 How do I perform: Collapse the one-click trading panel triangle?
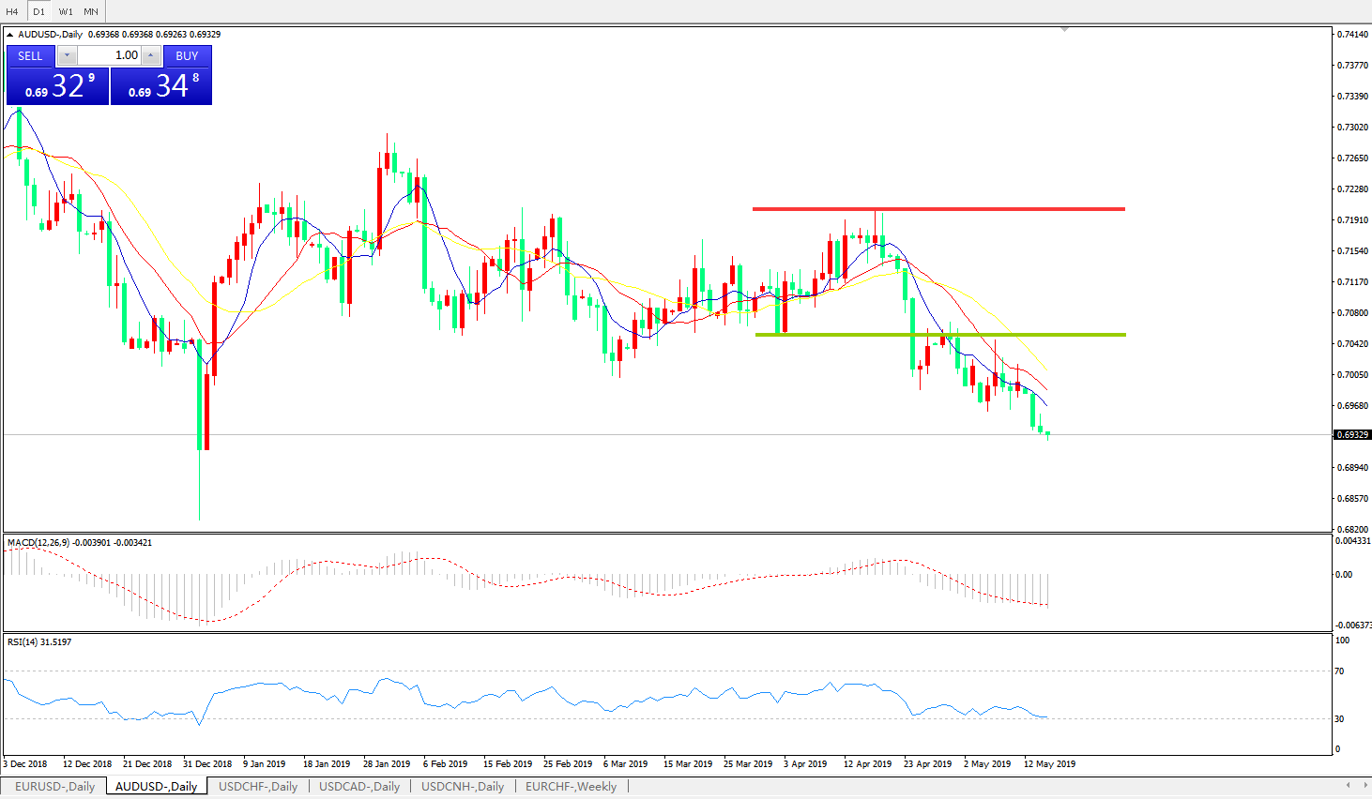tap(10, 35)
